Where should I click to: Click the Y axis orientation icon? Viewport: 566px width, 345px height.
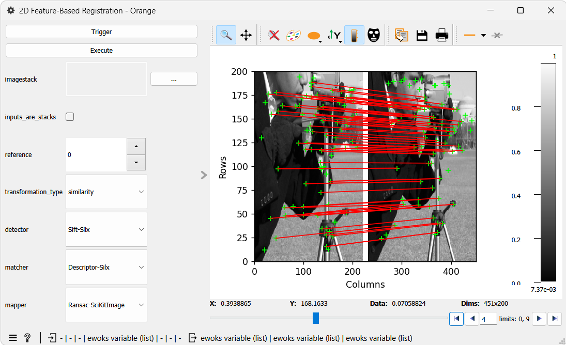pos(334,35)
